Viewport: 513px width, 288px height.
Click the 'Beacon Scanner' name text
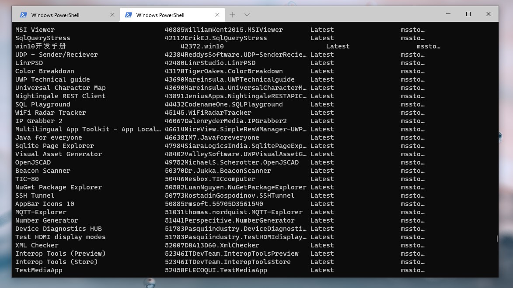click(x=42, y=171)
